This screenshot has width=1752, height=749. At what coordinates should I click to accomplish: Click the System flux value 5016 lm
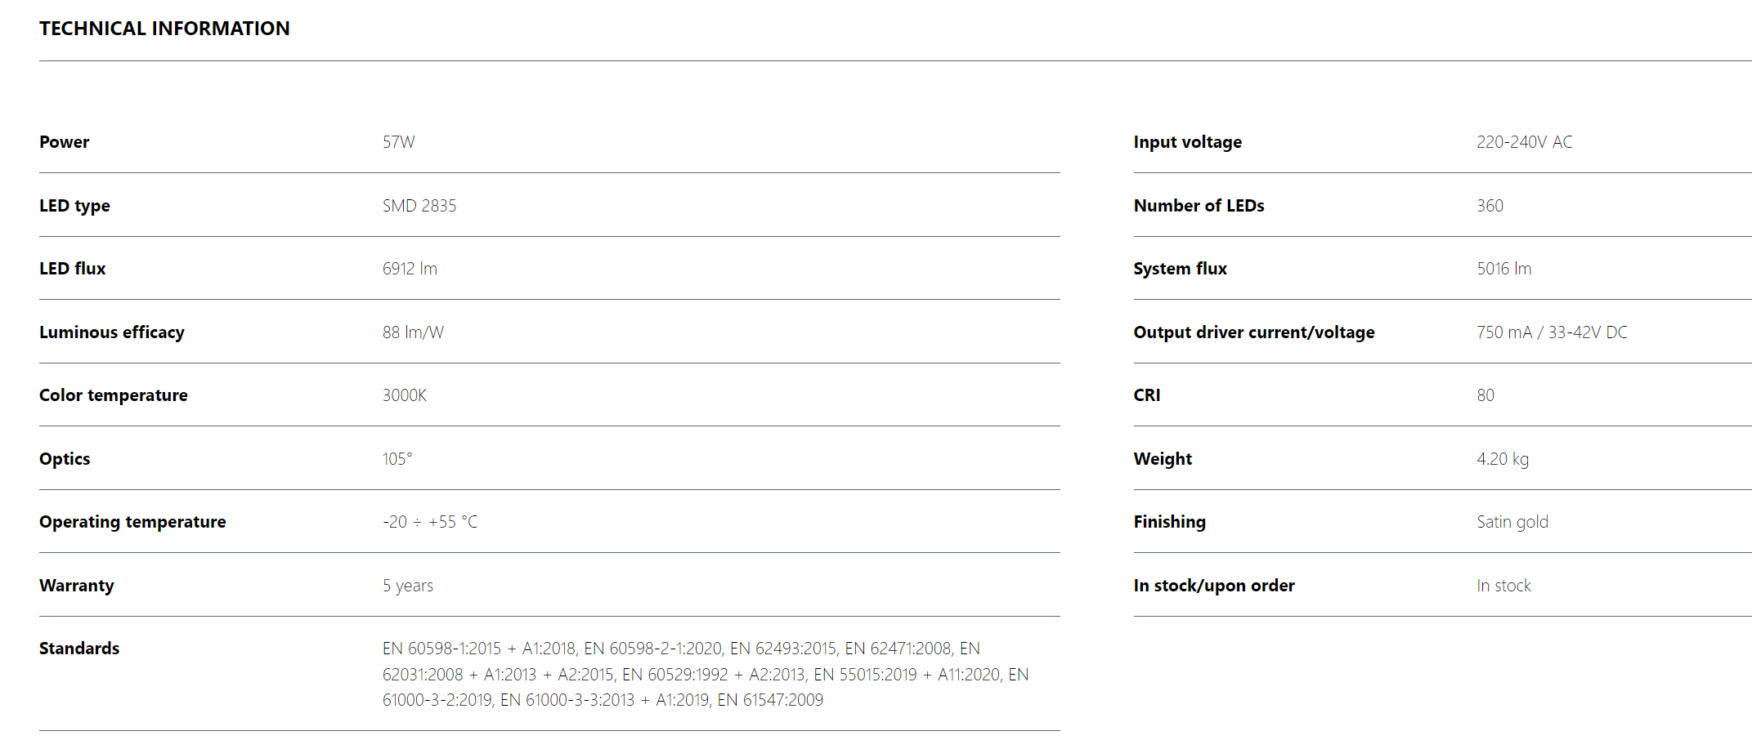tap(1503, 269)
